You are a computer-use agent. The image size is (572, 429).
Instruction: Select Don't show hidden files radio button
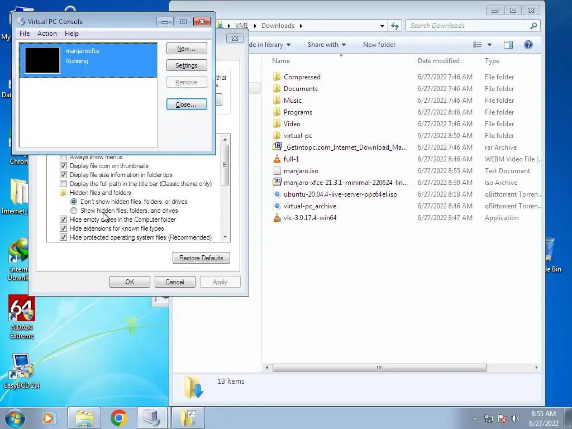74,201
